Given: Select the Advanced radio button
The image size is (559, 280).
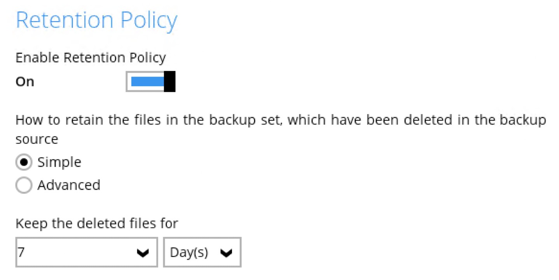Looking at the screenshot, I should tap(24, 185).
